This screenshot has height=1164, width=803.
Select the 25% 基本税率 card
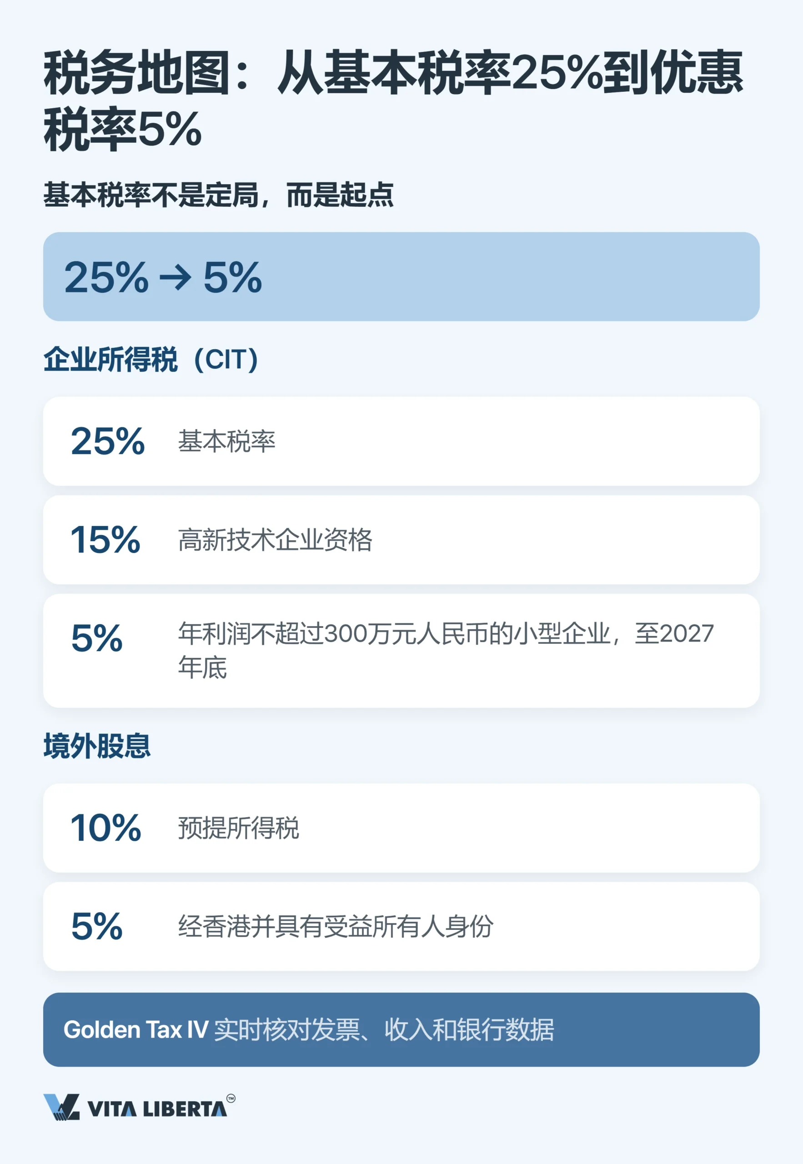401,441
